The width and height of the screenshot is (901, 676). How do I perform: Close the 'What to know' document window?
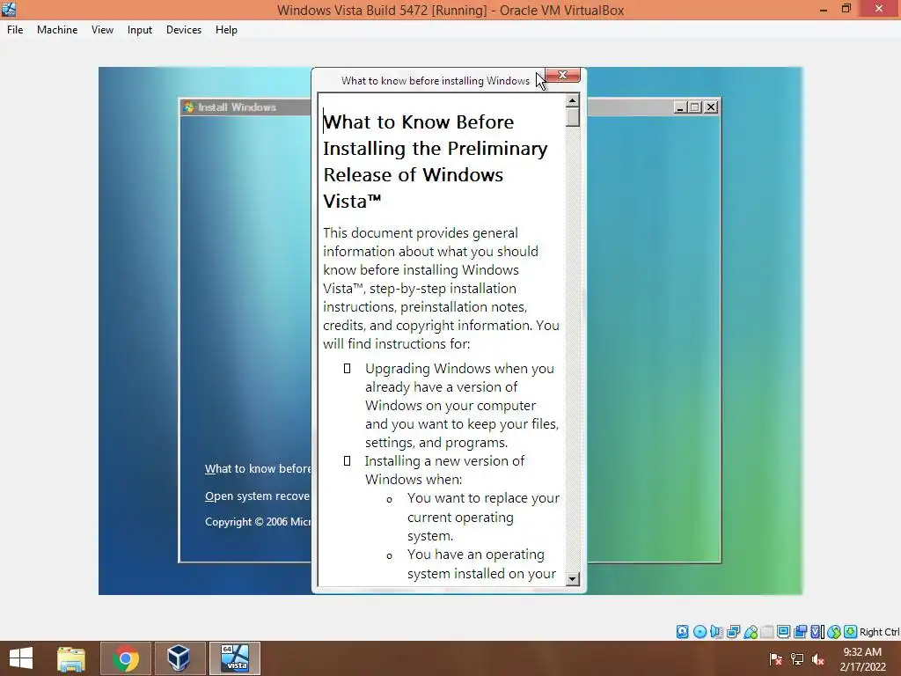point(562,75)
